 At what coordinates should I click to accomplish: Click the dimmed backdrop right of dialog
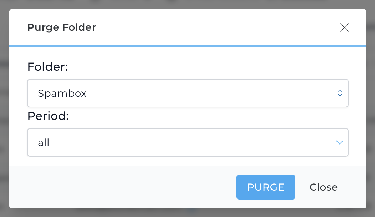point(371,107)
